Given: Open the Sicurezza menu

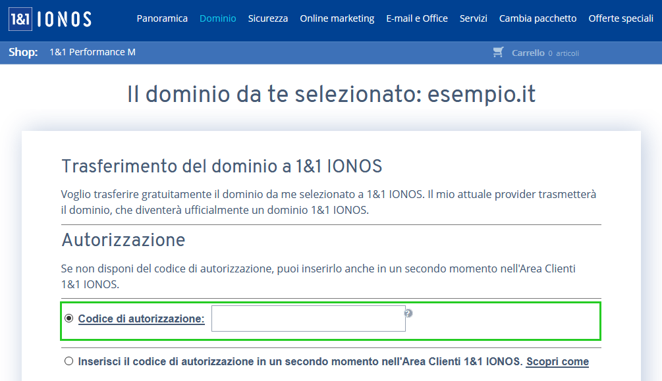Looking at the screenshot, I should pos(268,18).
